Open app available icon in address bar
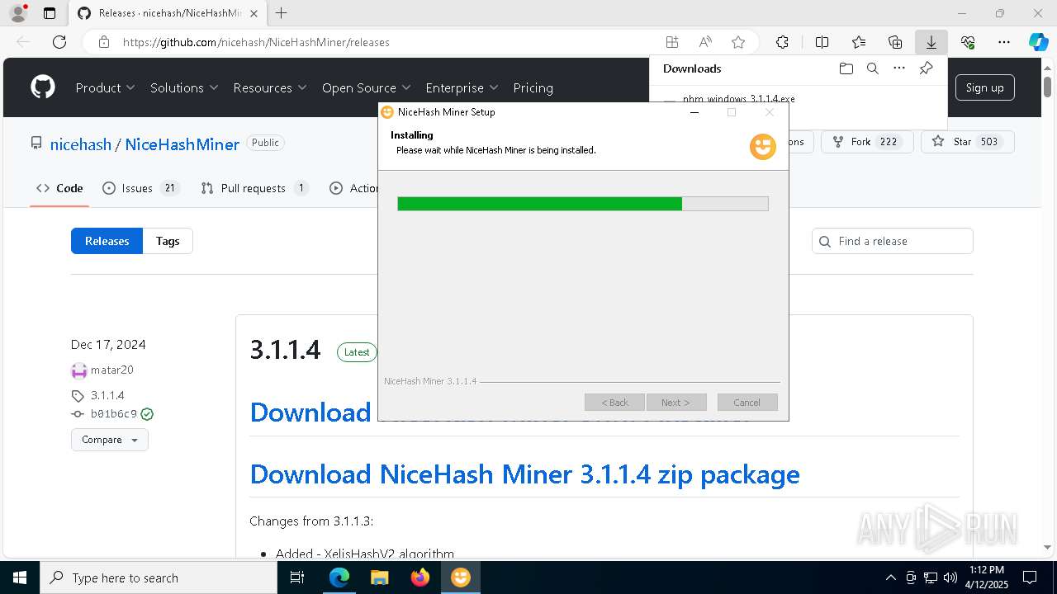 point(672,42)
